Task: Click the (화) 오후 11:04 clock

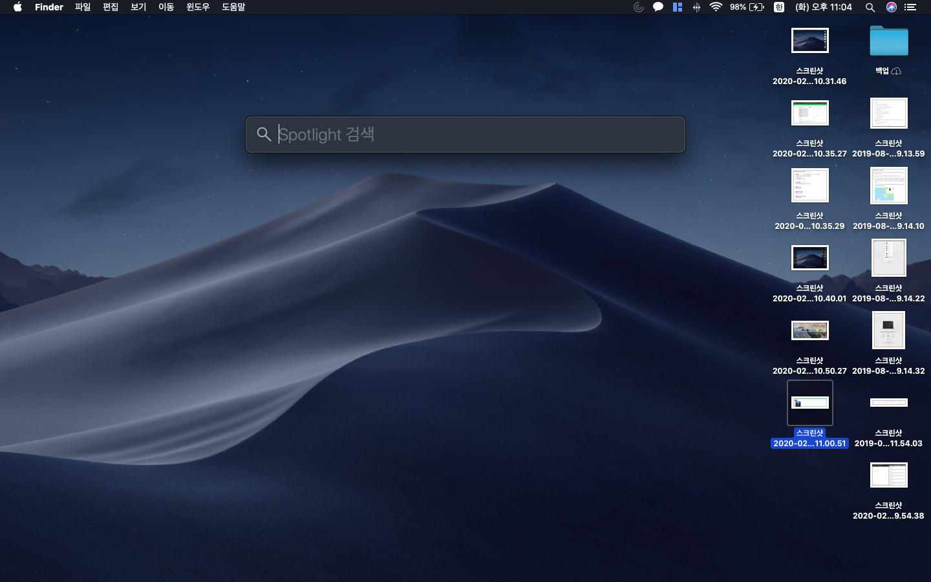Action: click(824, 7)
